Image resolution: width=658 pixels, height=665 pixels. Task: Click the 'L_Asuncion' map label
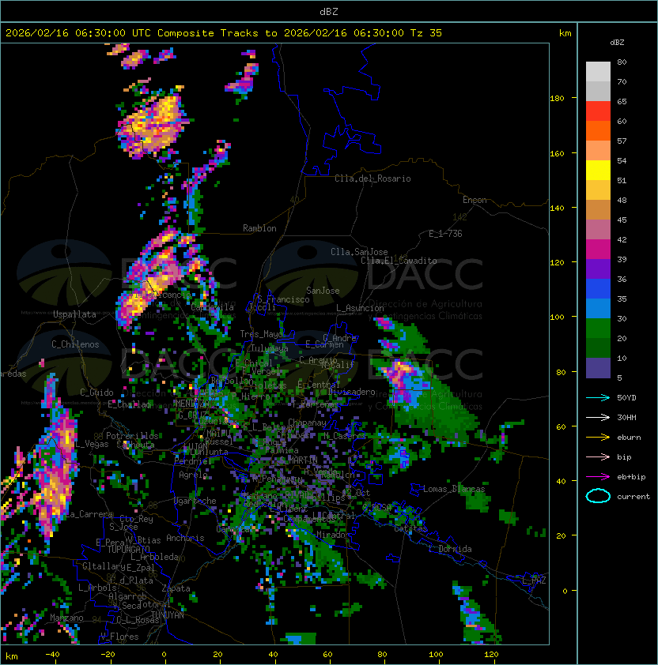coord(360,308)
